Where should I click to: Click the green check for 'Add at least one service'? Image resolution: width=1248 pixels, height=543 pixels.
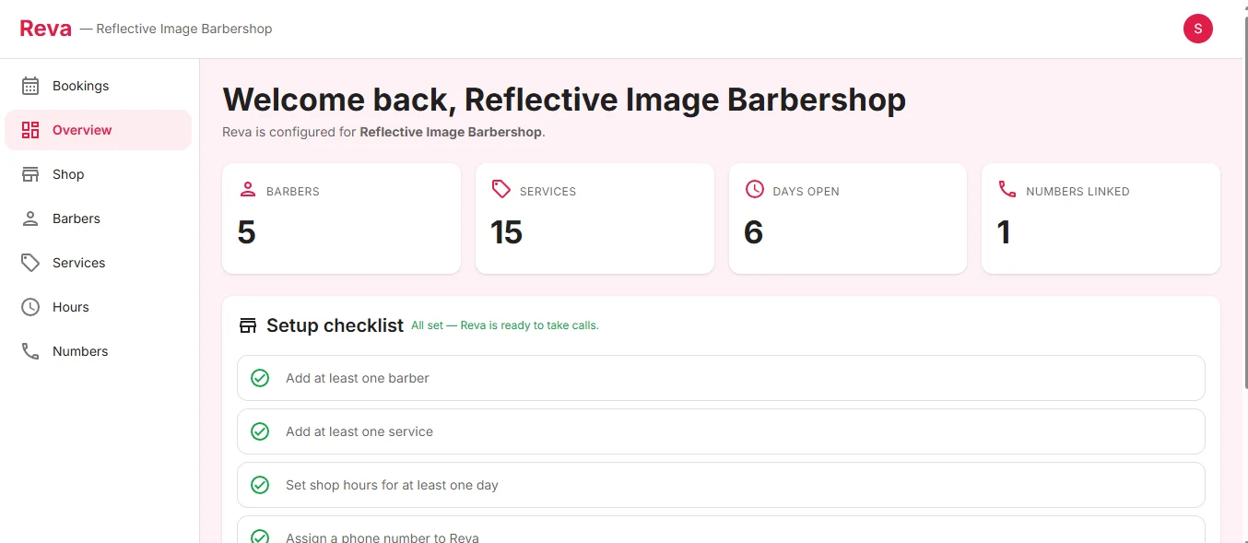(260, 431)
